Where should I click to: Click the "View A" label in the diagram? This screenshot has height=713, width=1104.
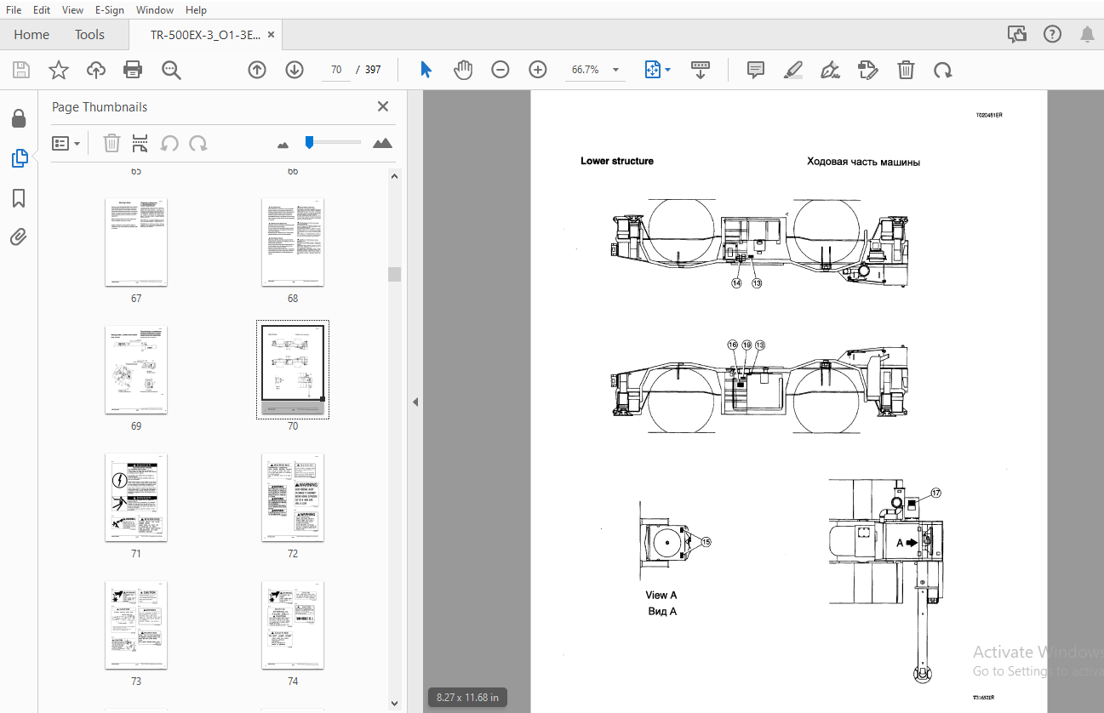pos(661,595)
